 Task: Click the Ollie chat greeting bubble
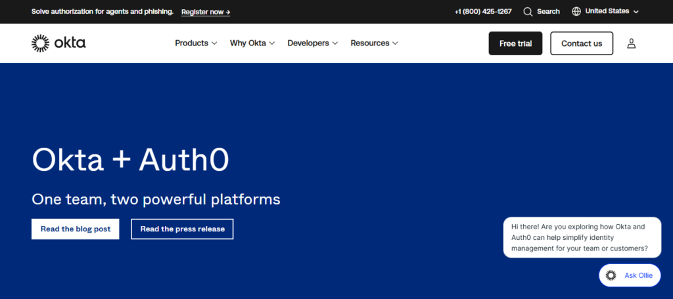point(582,238)
